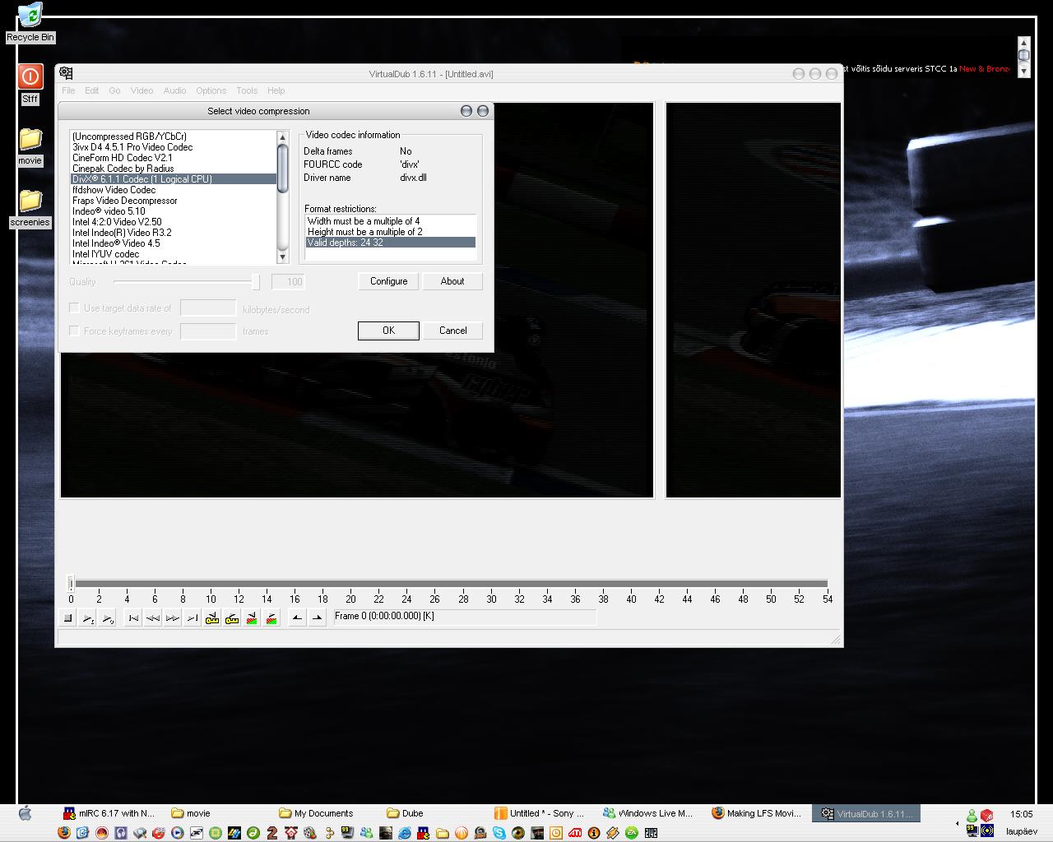Go to next keyframe (yellow key, right)

tap(232, 618)
